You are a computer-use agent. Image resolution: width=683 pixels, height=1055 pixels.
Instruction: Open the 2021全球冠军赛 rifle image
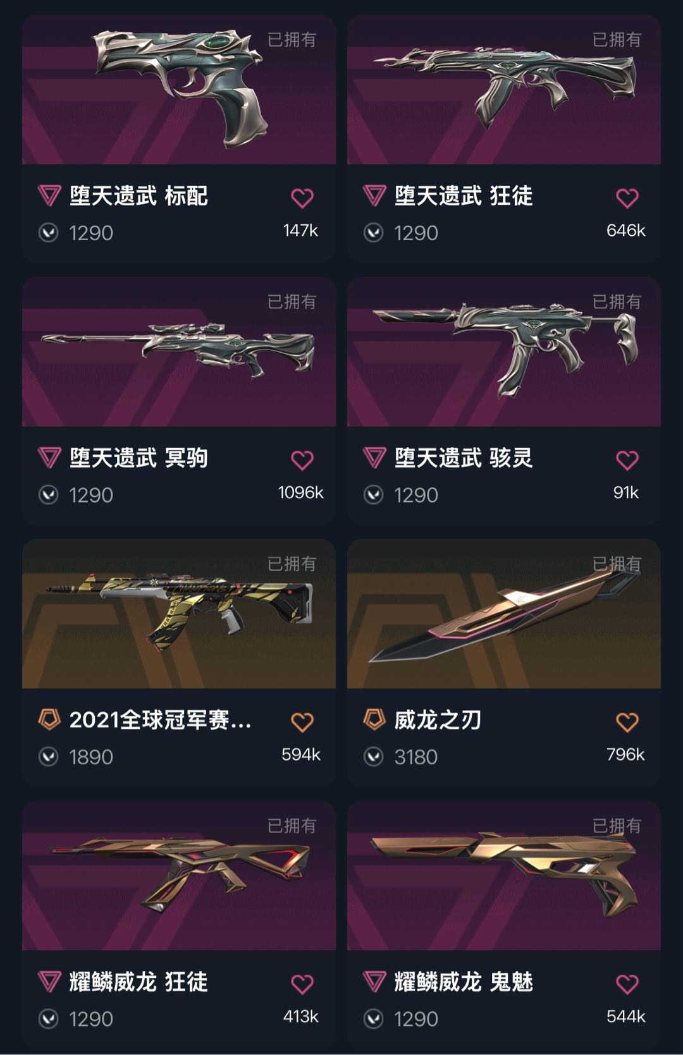click(x=179, y=614)
